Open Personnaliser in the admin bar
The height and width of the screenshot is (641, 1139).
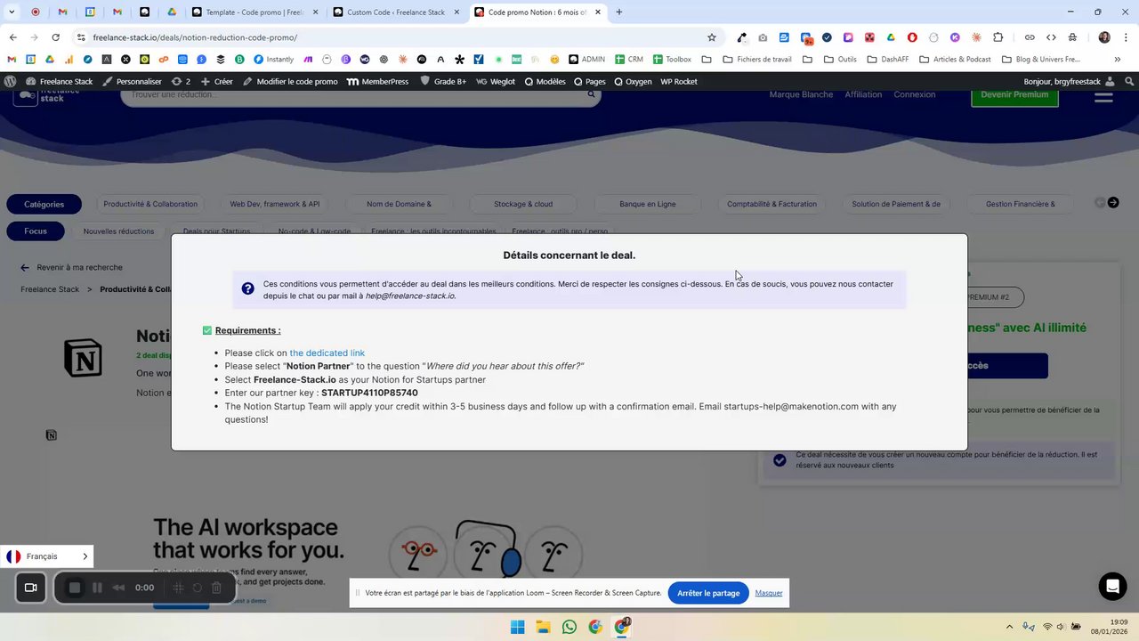coord(132,81)
